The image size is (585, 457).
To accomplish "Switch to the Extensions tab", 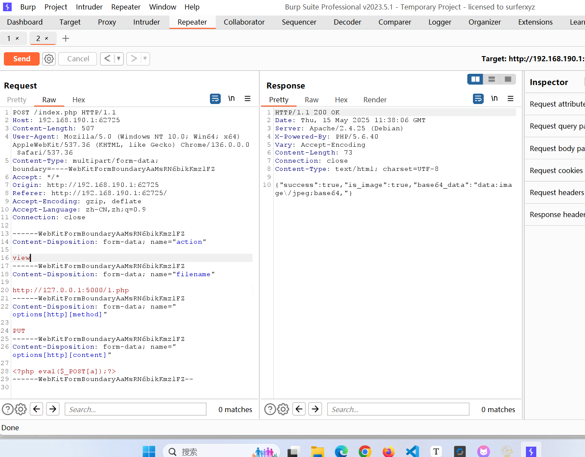I will [x=535, y=22].
